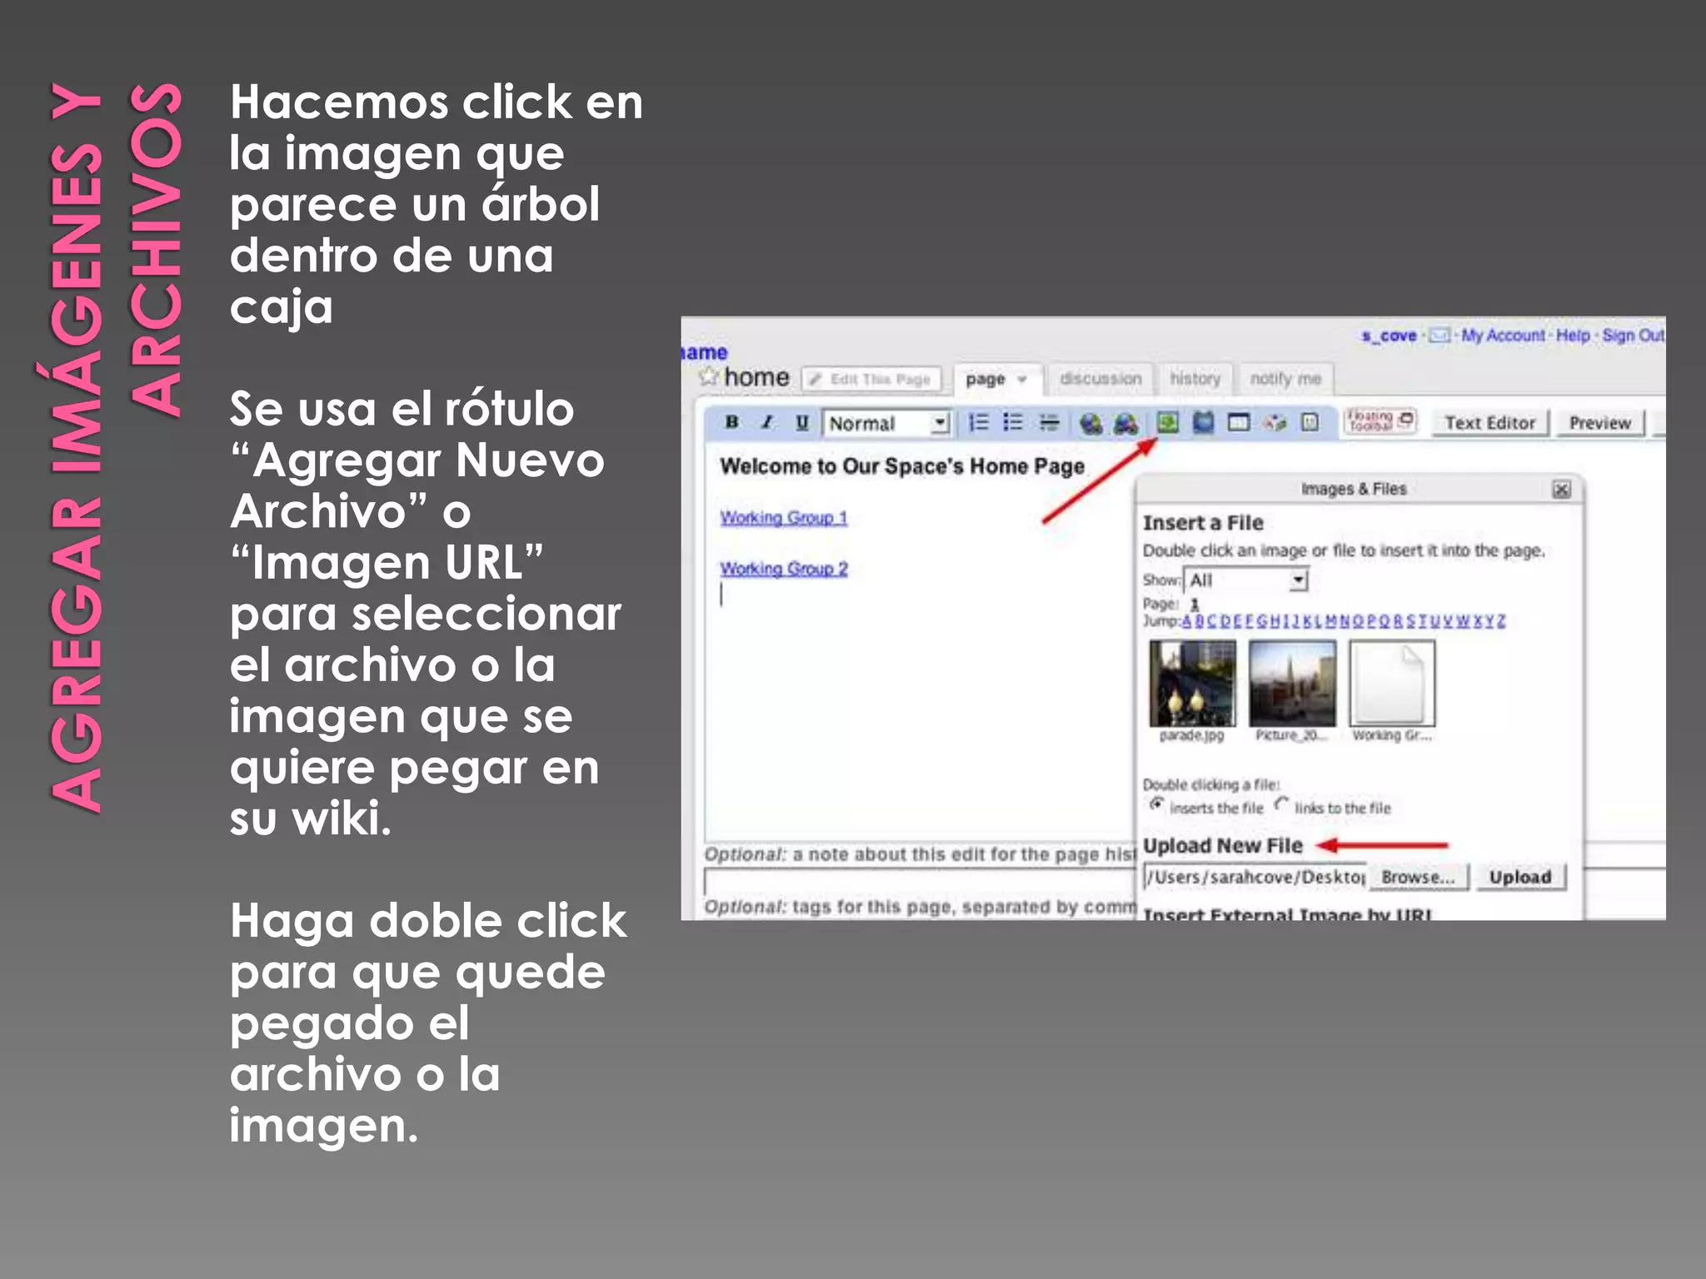Click the favorite star next to home

coord(709,376)
